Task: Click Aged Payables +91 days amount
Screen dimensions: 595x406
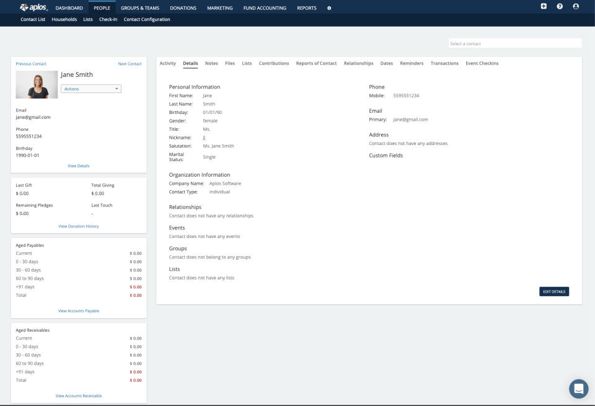Action: tap(136, 287)
